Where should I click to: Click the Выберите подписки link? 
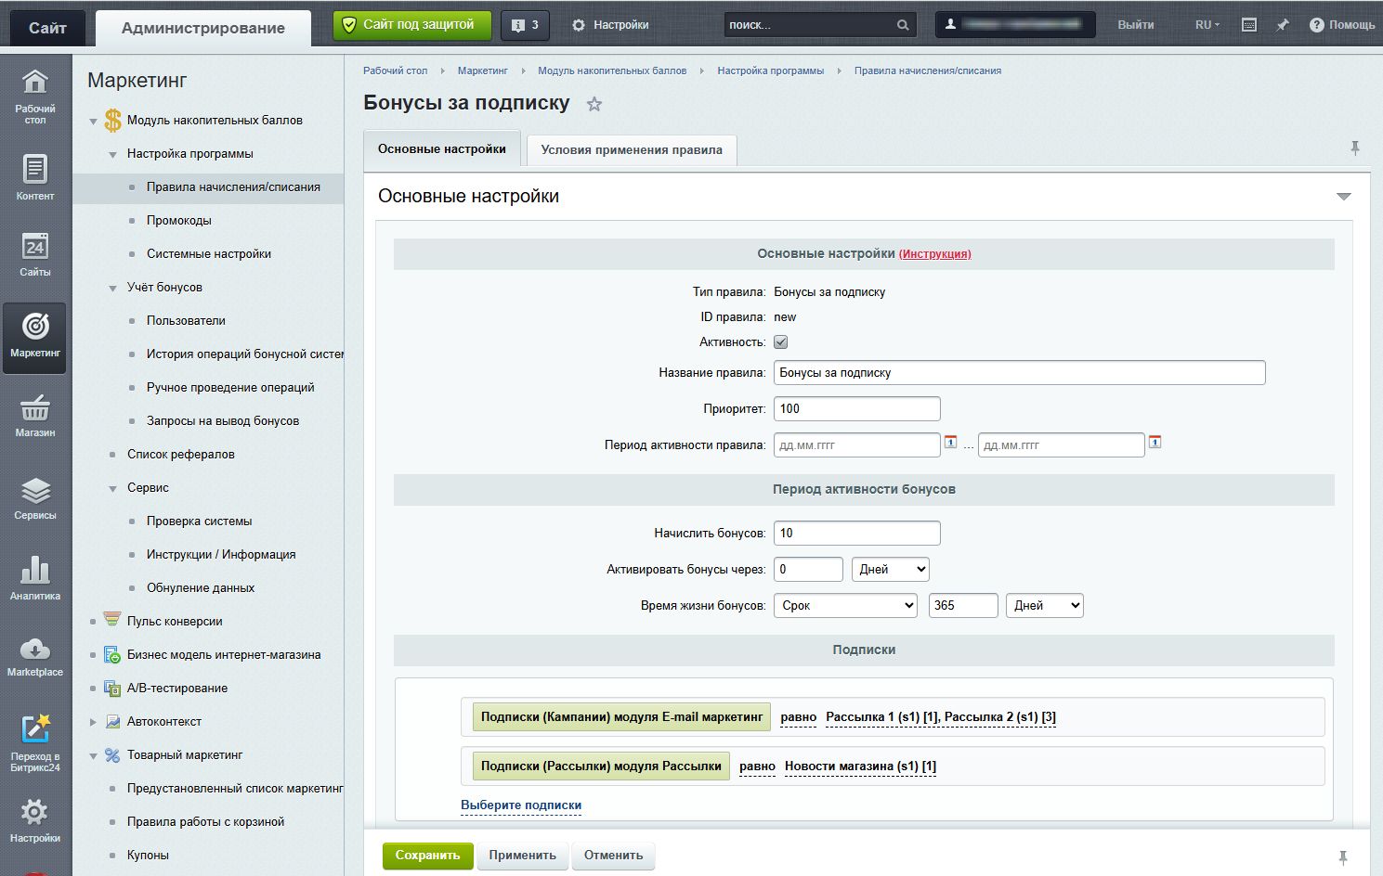[x=521, y=805]
